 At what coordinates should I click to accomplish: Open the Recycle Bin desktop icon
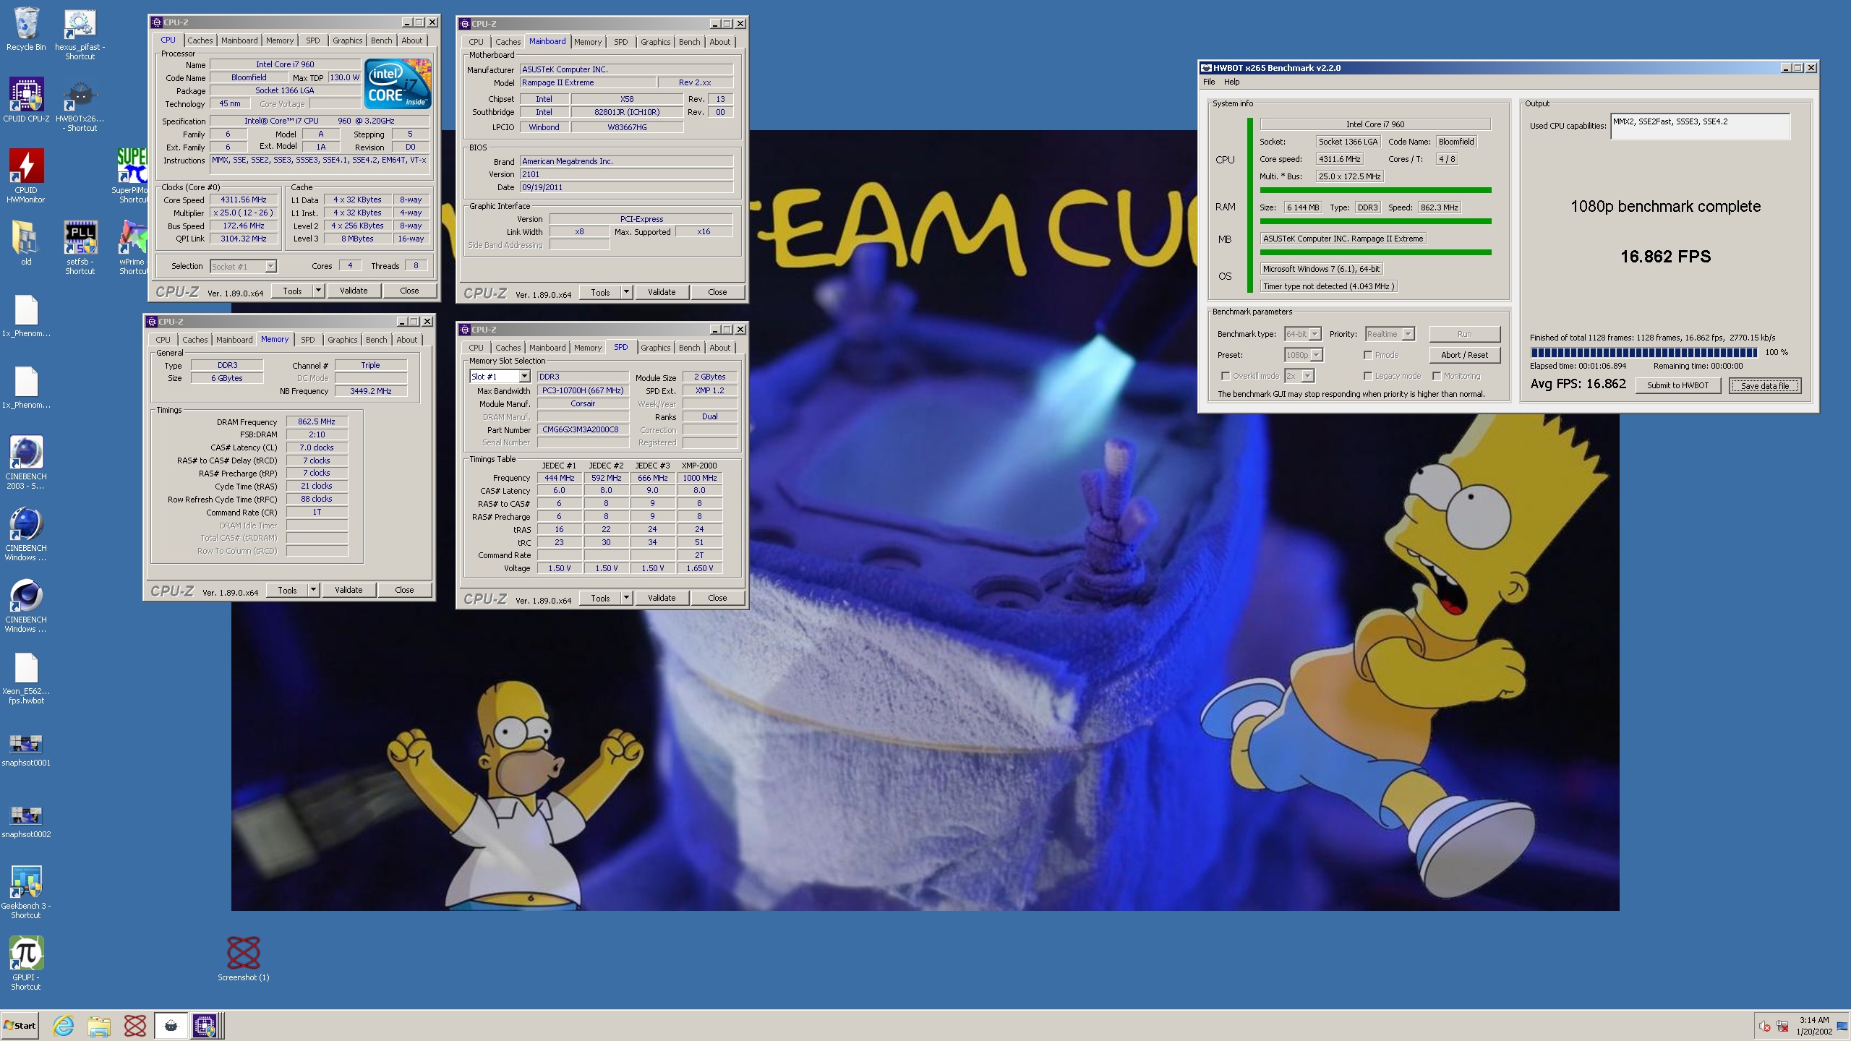click(x=26, y=30)
